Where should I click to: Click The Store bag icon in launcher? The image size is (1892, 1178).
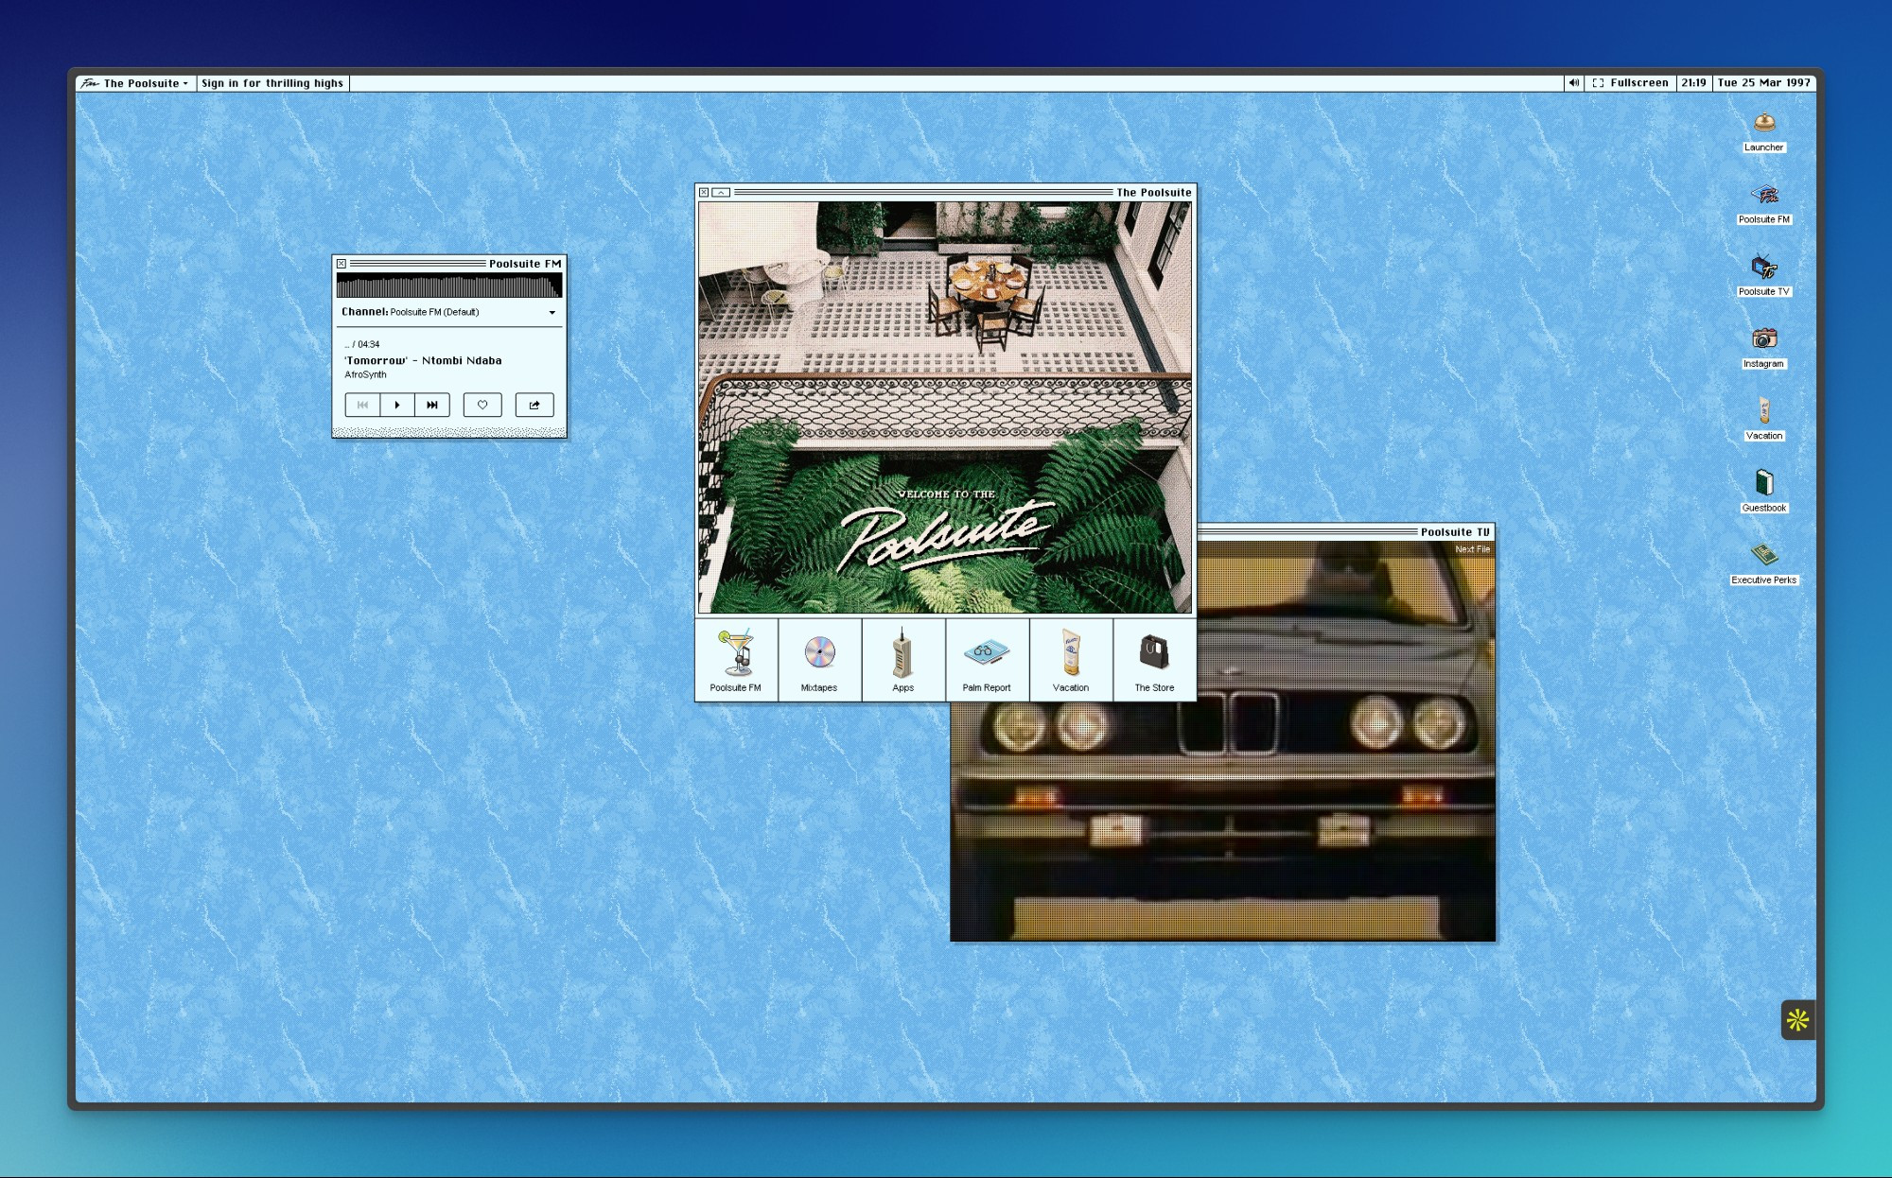[1154, 660]
